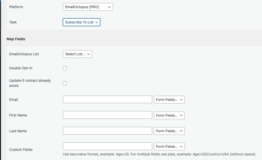Open the Platform dropdown showing EmailOctopus [PRO]
Image resolution: width=262 pixels, height=160 pixels.
pos(88,7)
